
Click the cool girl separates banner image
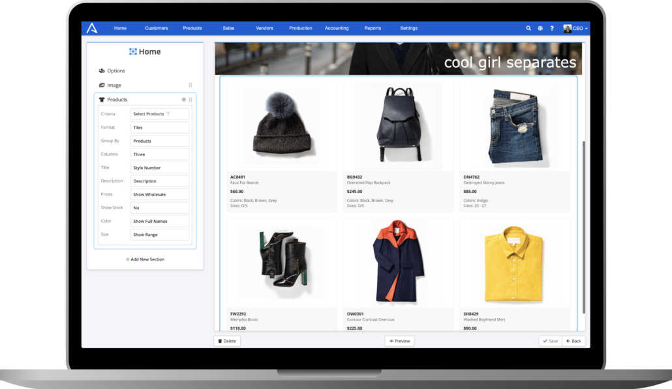[x=399, y=59]
